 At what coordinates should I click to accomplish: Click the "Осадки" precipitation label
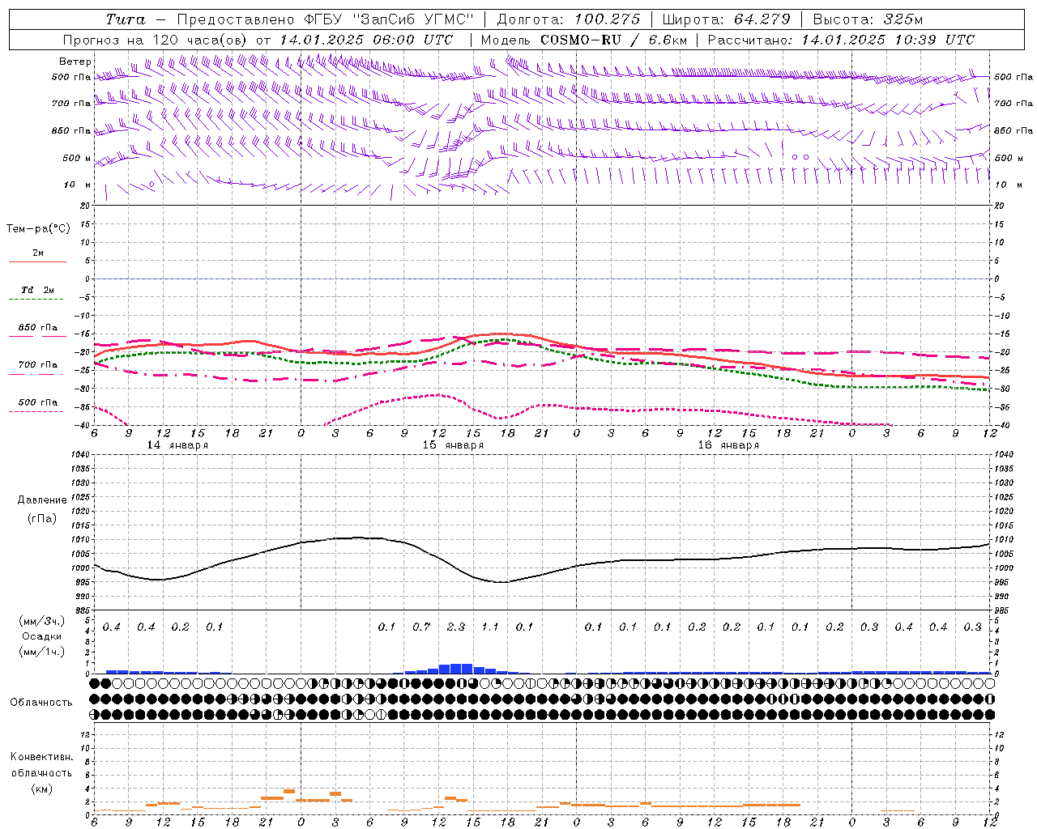pyautogui.click(x=42, y=636)
